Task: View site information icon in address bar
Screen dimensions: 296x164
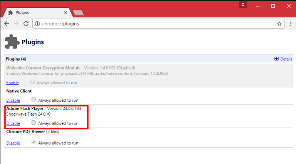Action: point(37,24)
